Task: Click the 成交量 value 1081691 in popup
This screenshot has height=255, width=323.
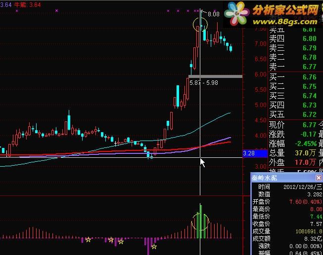Action: click(309, 231)
